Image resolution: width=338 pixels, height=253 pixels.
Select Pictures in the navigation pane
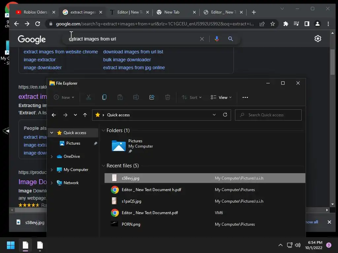73,143
